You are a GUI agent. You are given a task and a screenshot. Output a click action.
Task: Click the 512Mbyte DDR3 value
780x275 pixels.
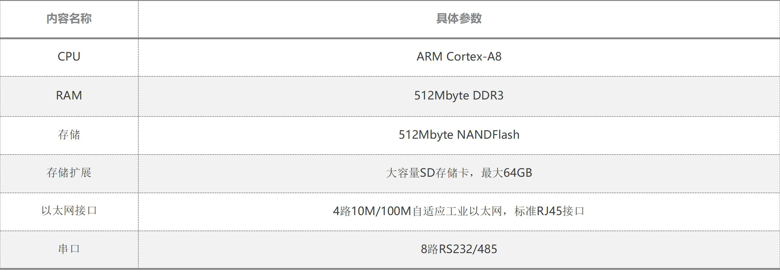tap(459, 96)
